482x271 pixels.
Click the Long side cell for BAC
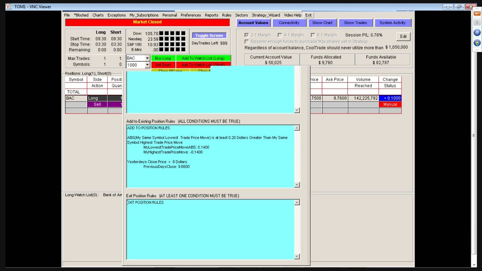tap(97, 98)
